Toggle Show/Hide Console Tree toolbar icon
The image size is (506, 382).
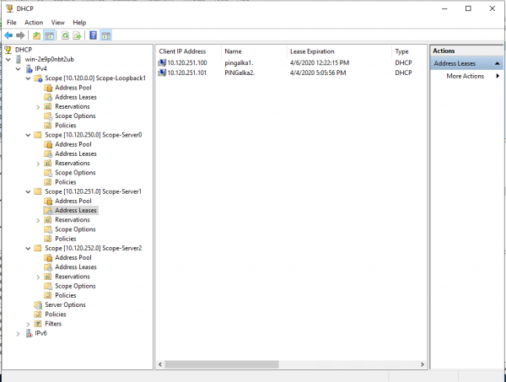[50, 35]
